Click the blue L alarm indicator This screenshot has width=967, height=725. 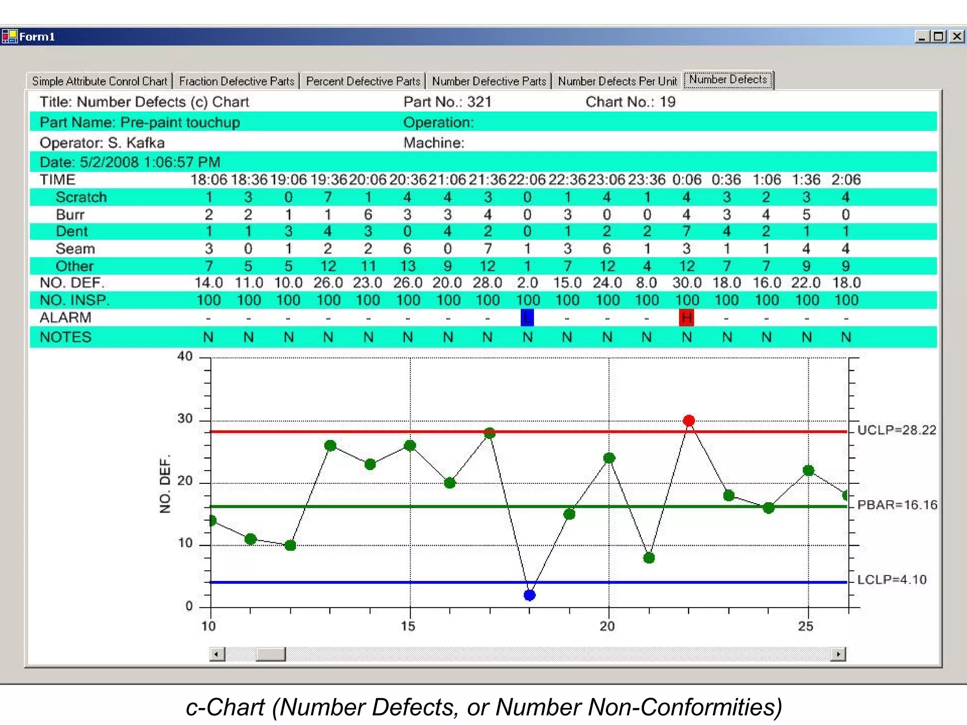click(x=527, y=318)
